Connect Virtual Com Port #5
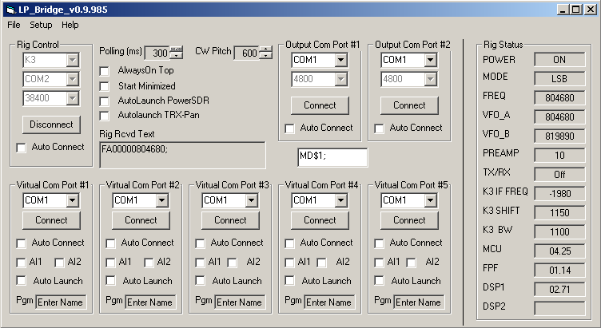This screenshot has height=328, width=601. pos(409,220)
